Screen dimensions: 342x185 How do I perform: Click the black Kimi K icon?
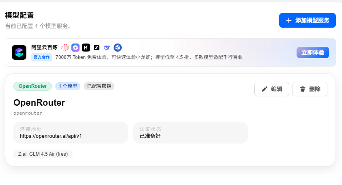pyautogui.click(x=86, y=48)
